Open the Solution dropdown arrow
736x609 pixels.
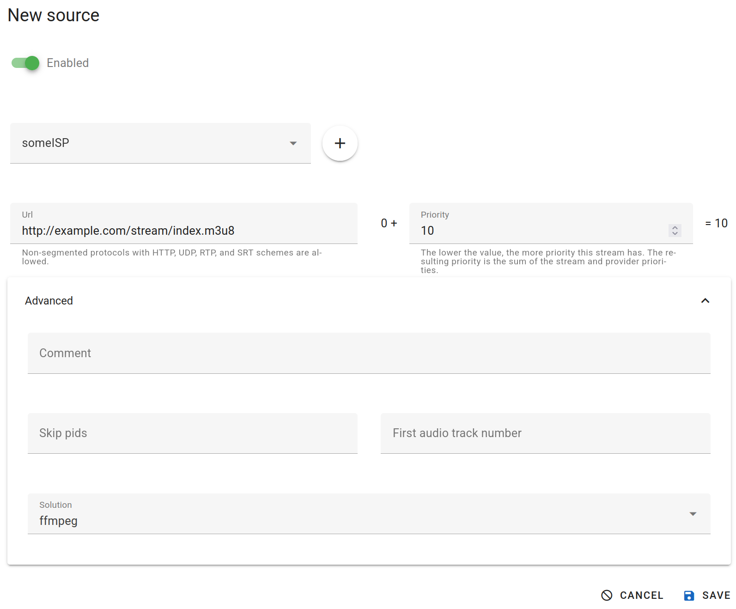[693, 514]
